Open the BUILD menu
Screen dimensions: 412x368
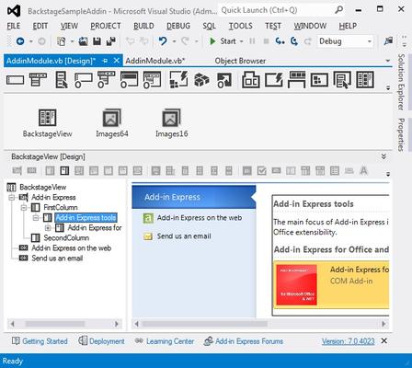click(143, 26)
